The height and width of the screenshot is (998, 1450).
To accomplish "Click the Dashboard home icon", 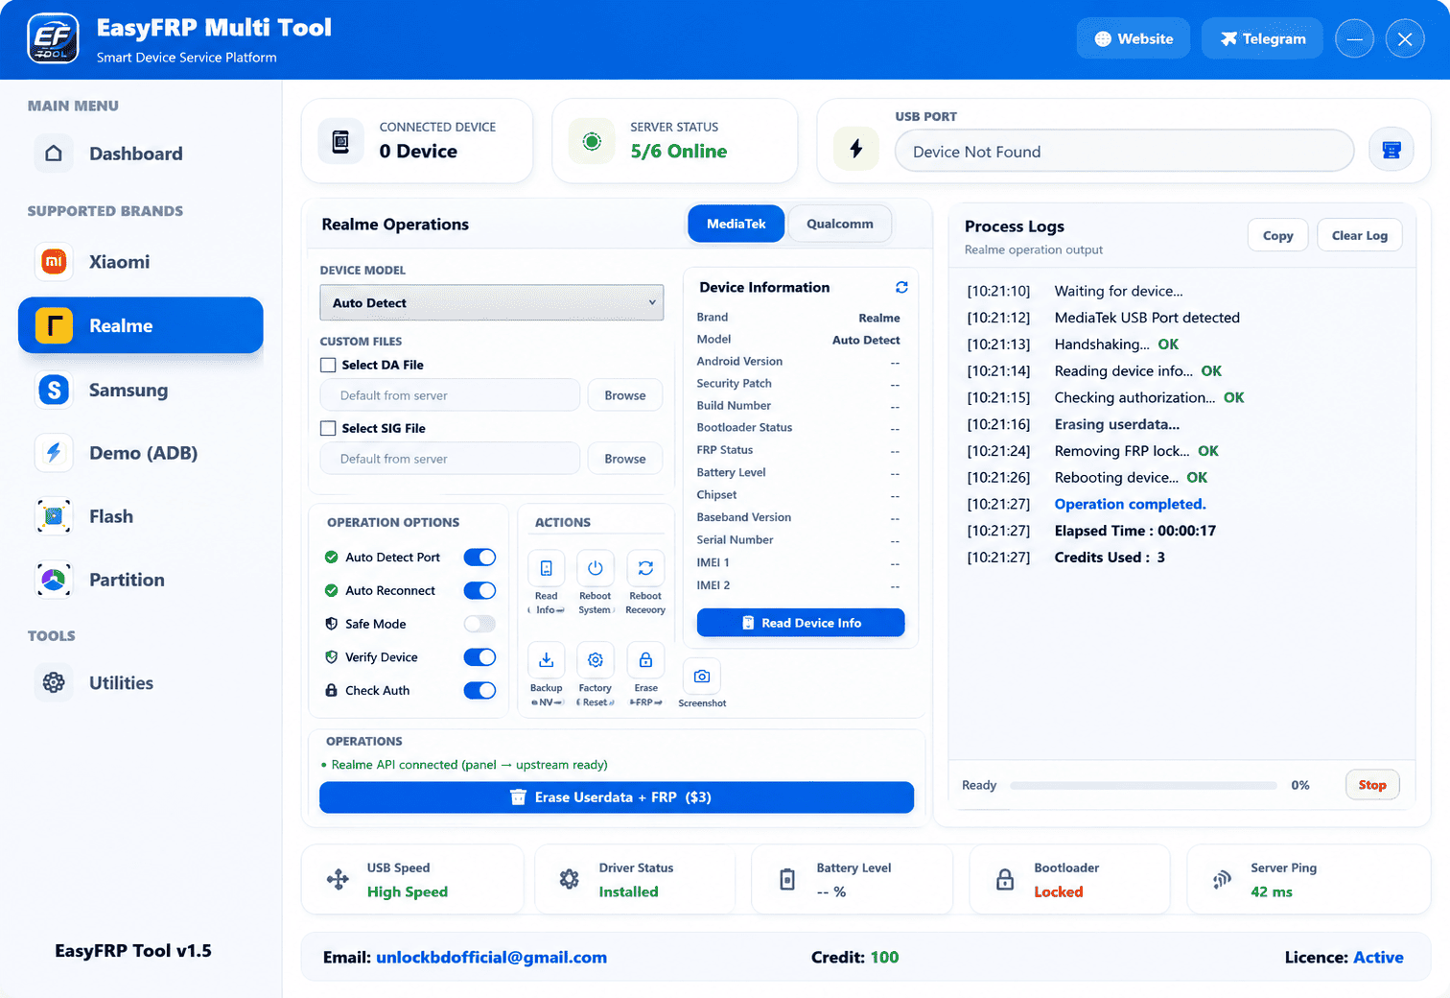I will pyautogui.click(x=54, y=154).
